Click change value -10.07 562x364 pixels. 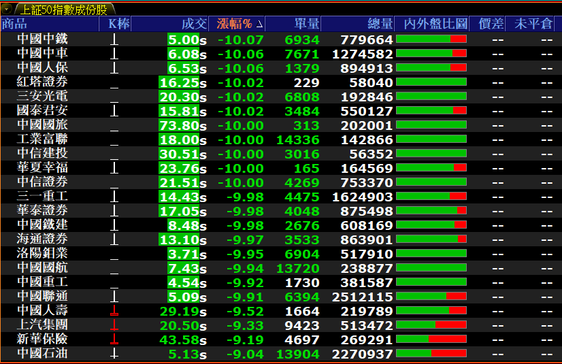pyautogui.click(x=240, y=39)
